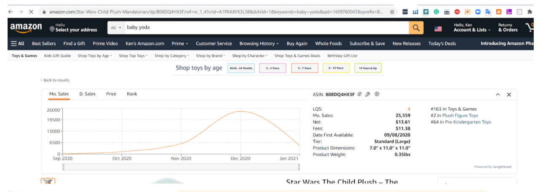
Task: Open the Chrome extensions puzzle icon
Action: [530, 12]
